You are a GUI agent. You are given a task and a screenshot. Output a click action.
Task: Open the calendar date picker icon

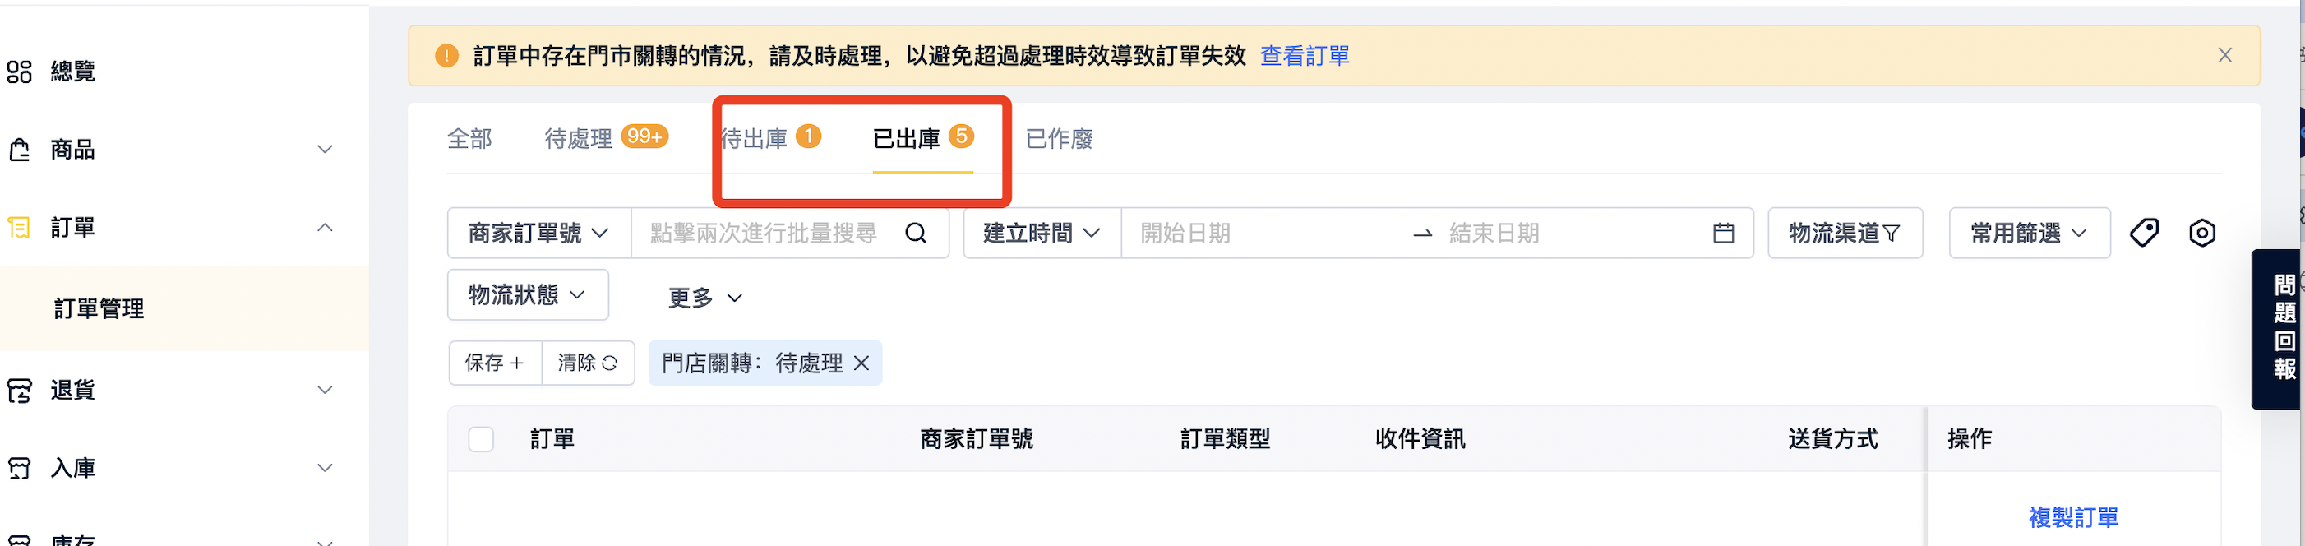[x=1722, y=234]
